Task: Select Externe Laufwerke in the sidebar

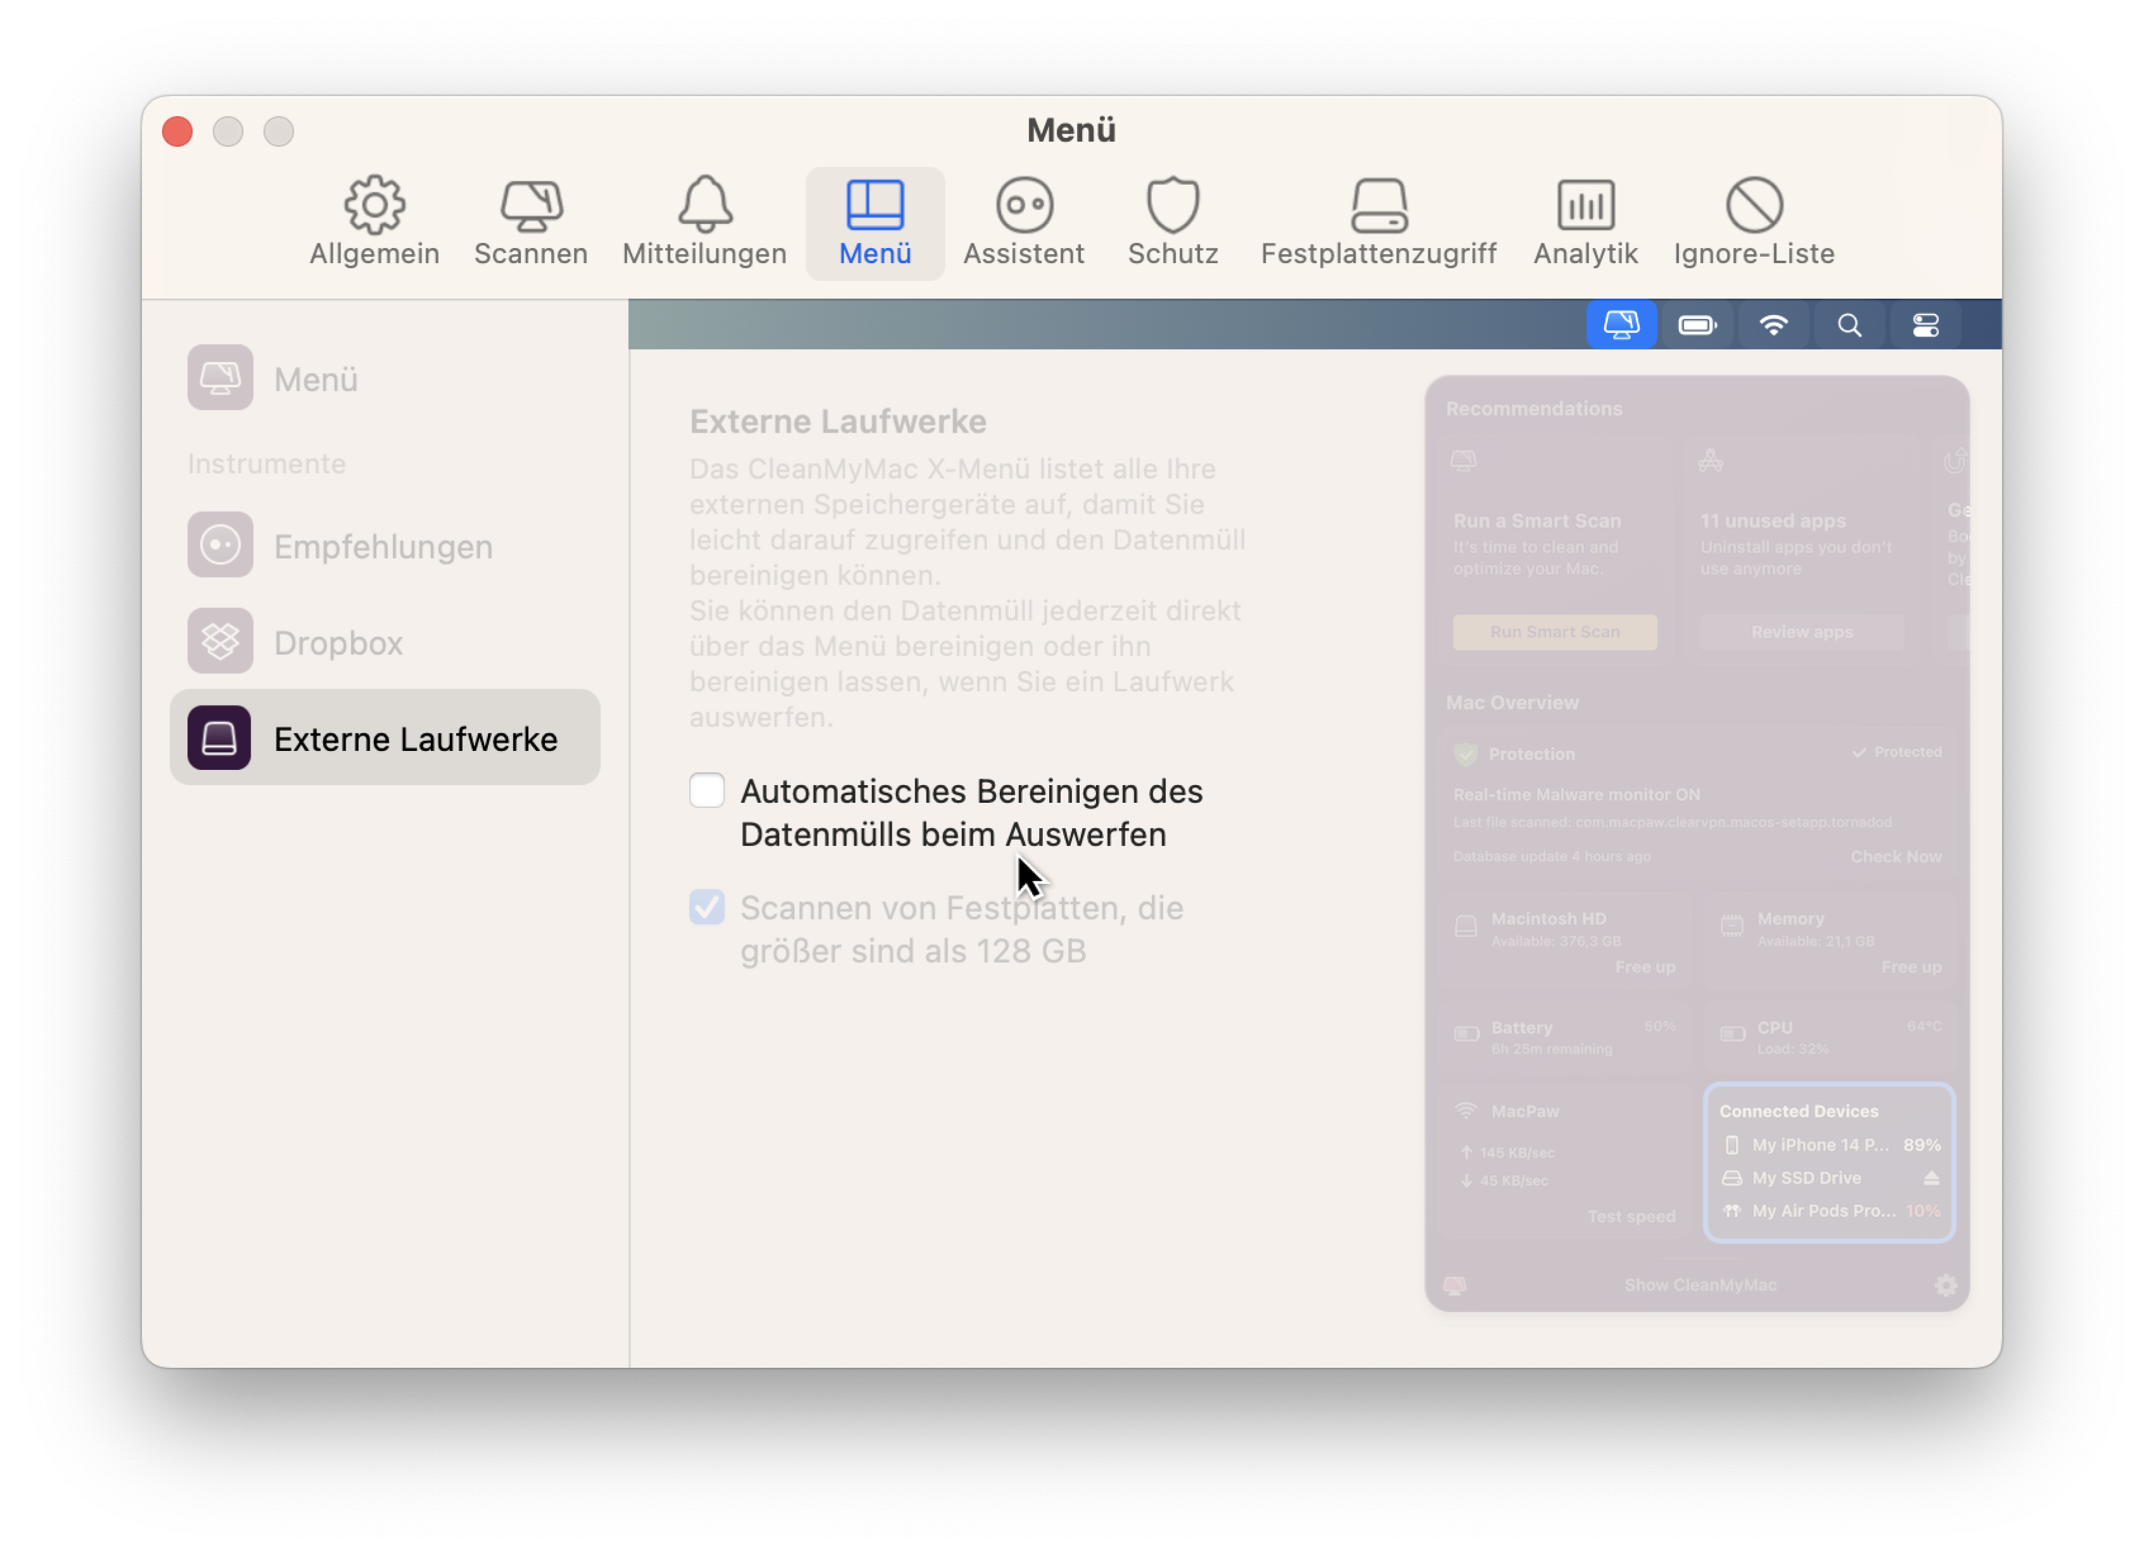Action: (385, 737)
